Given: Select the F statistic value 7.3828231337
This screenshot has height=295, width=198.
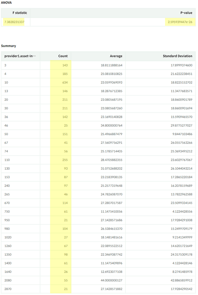Looking at the screenshot, I should (14, 22).
